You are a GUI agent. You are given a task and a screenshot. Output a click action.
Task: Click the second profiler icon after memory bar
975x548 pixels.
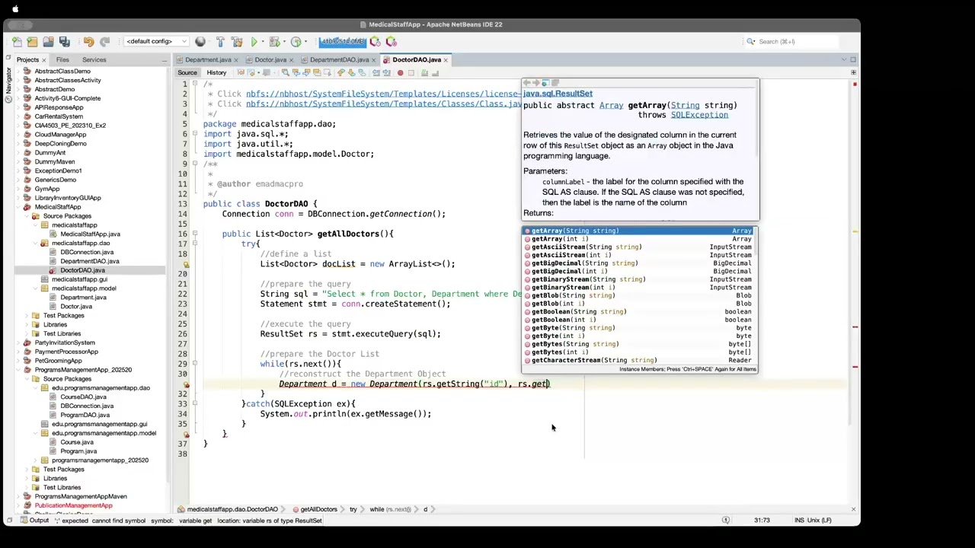pos(392,42)
